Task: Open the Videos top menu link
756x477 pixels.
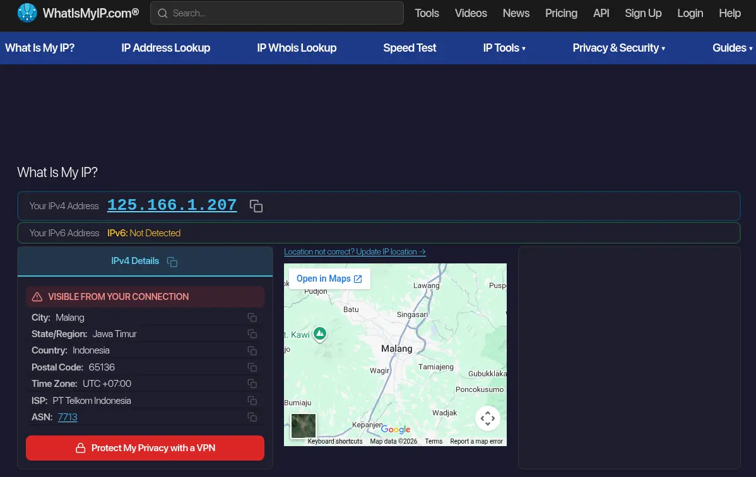Action: click(471, 13)
